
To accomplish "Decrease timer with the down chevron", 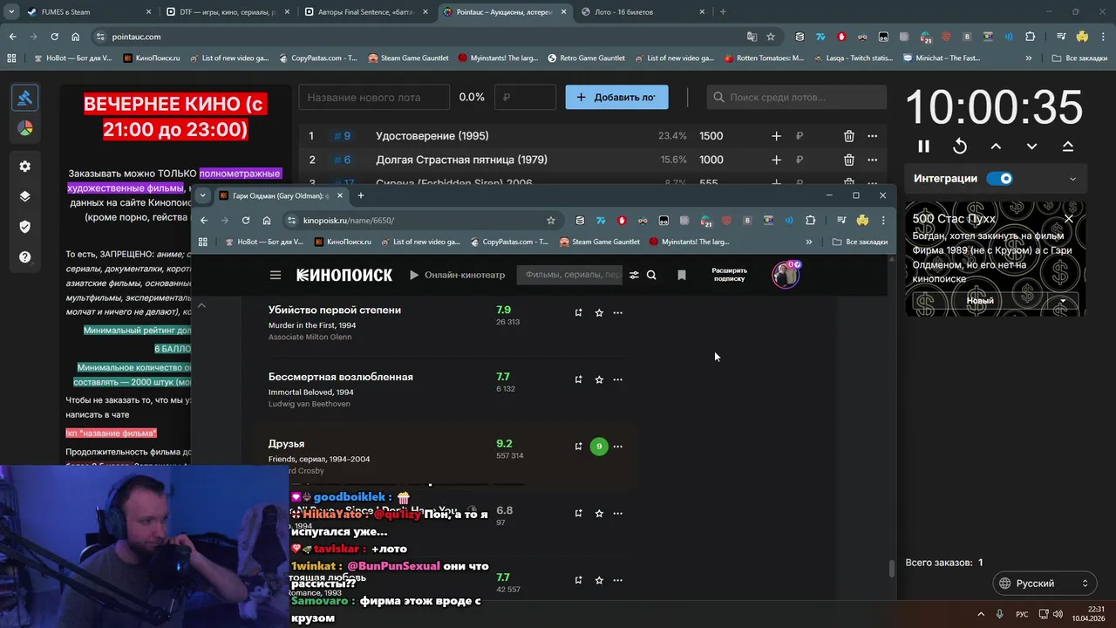I will (1031, 147).
